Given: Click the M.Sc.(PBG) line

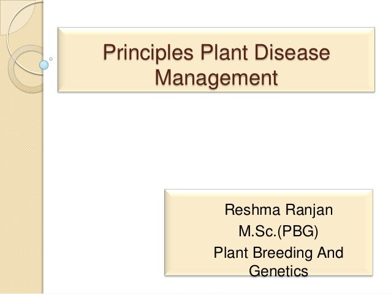Looking at the screenshot, I should pyautogui.click(x=278, y=231).
